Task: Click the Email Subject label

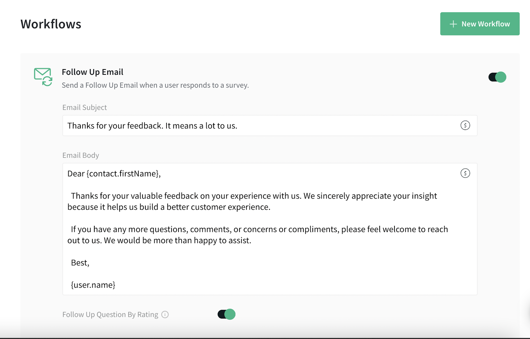Action: coord(84,107)
